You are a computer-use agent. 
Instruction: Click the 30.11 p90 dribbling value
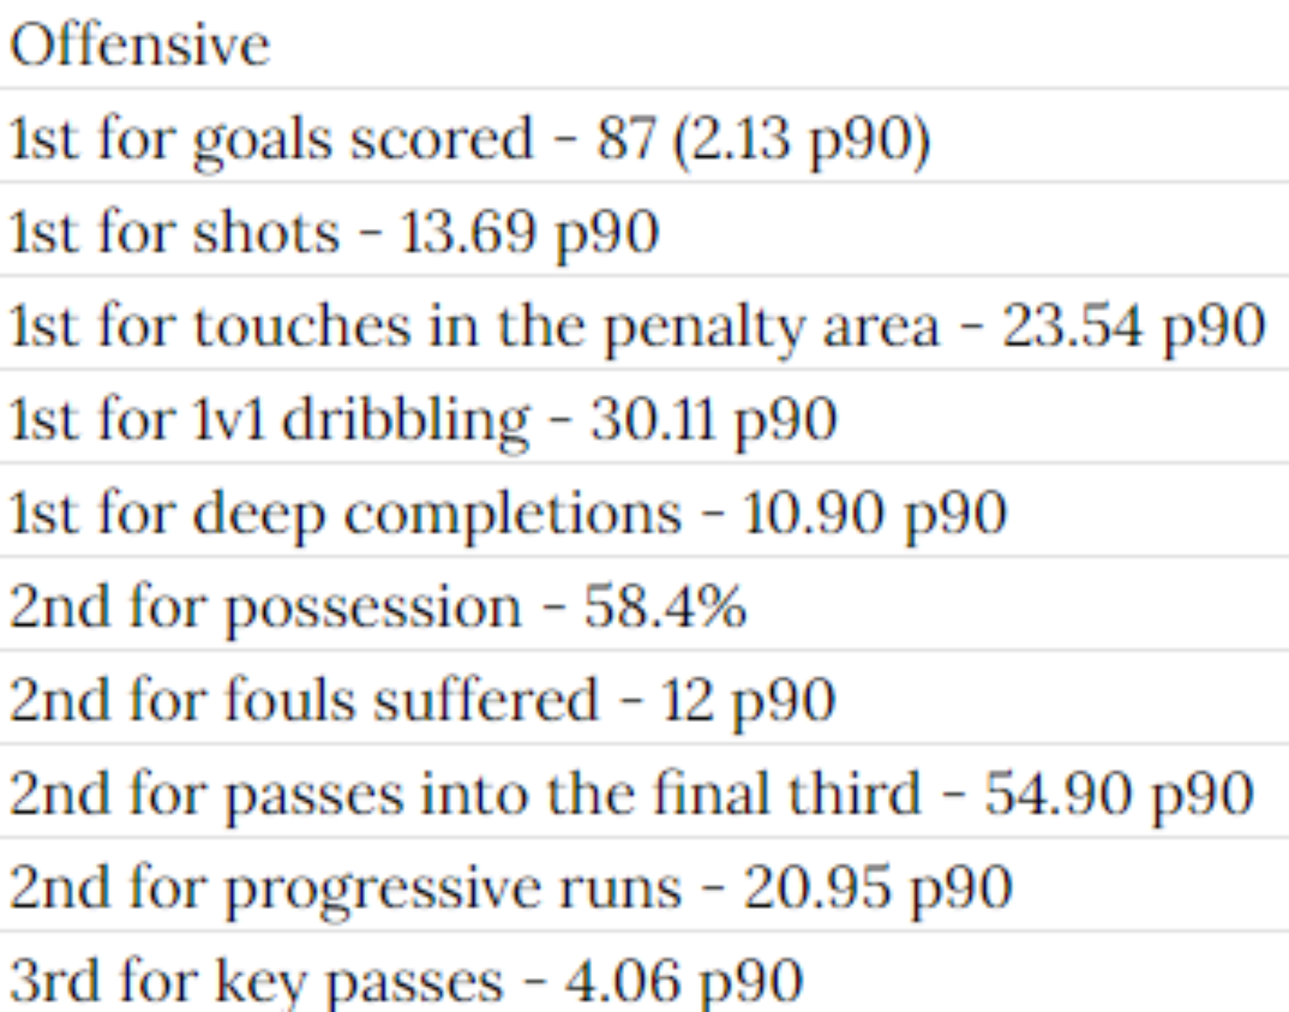714,421
